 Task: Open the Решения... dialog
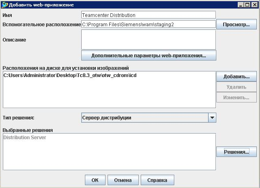click(x=237, y=152)
